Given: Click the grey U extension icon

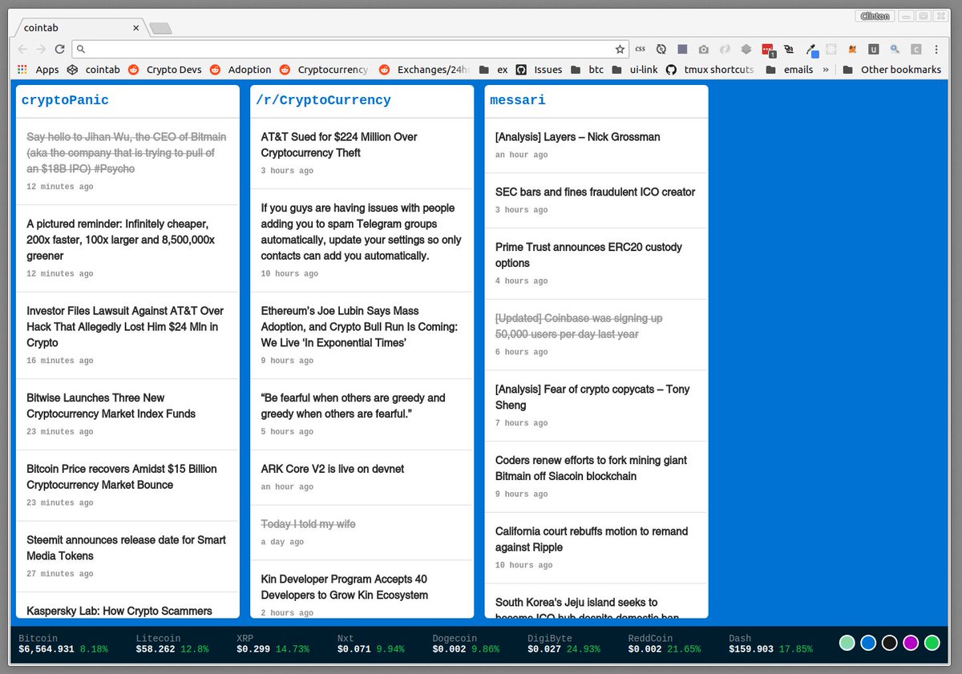Looking at the screenshot, I should point(874,49).
